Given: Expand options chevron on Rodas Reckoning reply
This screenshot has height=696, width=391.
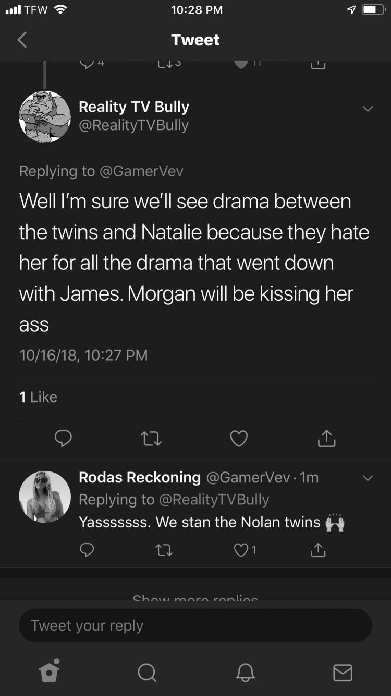Looking at the screenshot, I should click(x=368, y=478).
